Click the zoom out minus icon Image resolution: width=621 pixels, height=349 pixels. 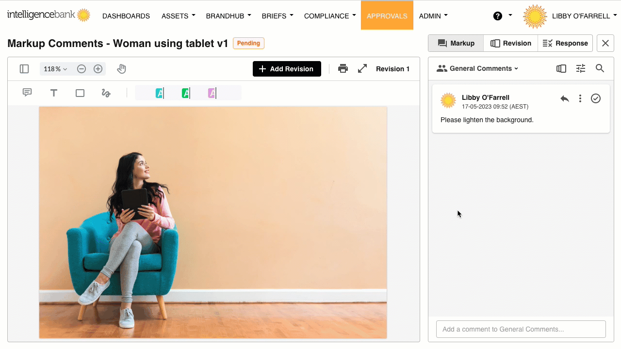click(x=82, y=69)
